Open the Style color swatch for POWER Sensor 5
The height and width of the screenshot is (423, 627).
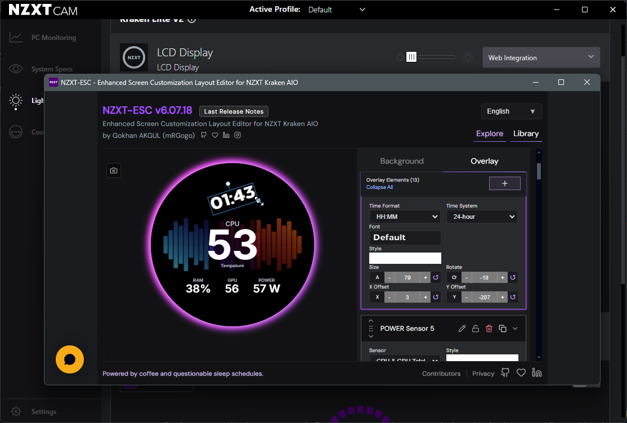(x=482, y=358)
